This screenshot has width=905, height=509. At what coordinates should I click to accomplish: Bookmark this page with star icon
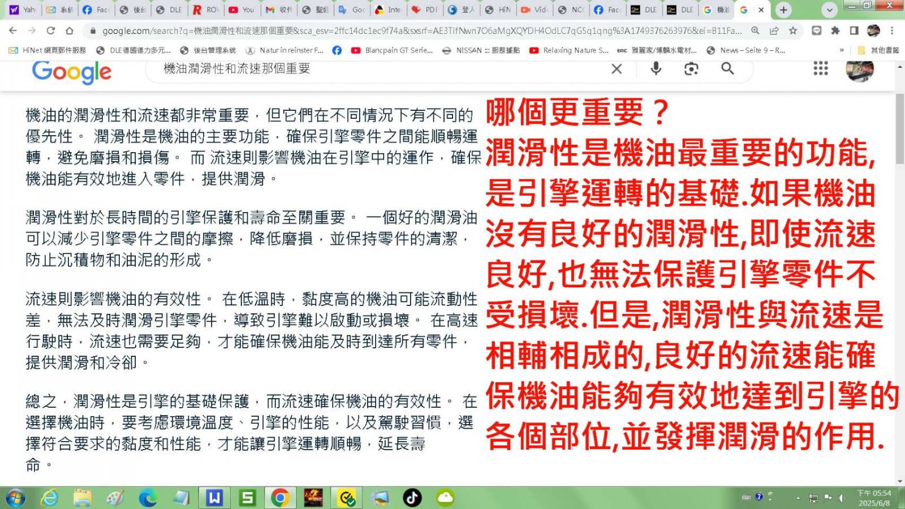pyautogui.click(x=793, y=31)
